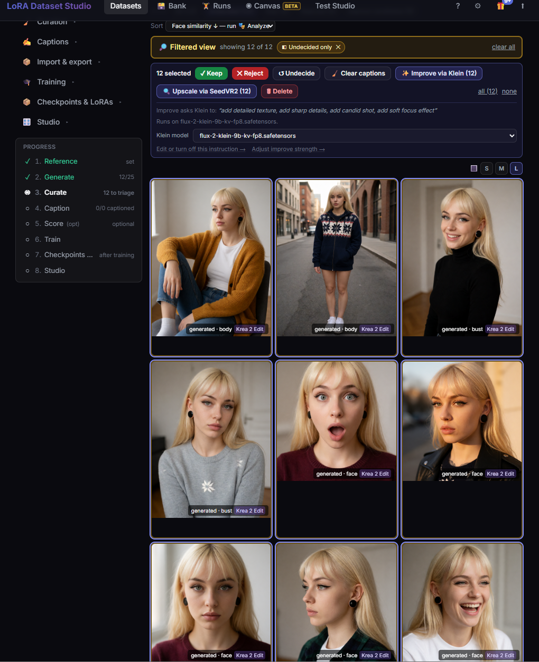Click the X icon on Reject

tap(240, 73)
